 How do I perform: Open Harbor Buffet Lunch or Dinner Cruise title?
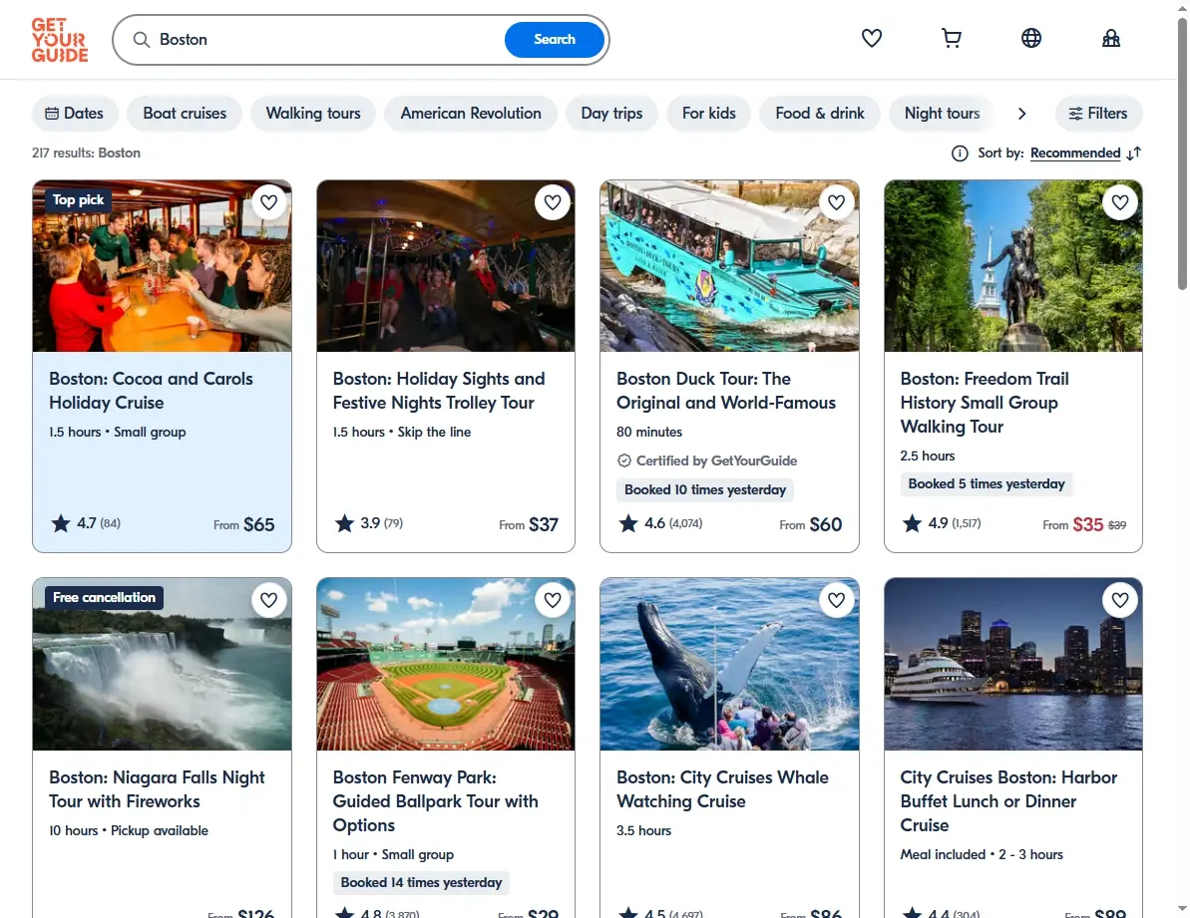coord(1008,801)
